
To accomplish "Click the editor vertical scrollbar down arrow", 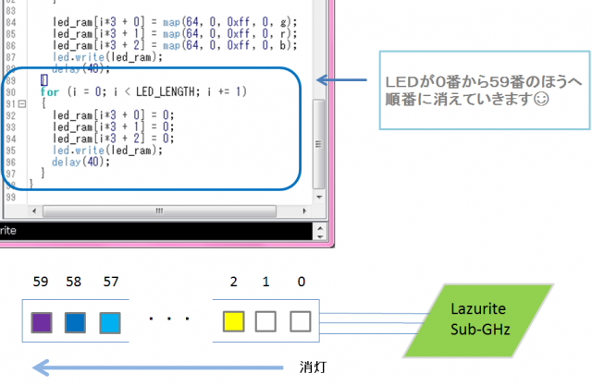I will 319,197.
